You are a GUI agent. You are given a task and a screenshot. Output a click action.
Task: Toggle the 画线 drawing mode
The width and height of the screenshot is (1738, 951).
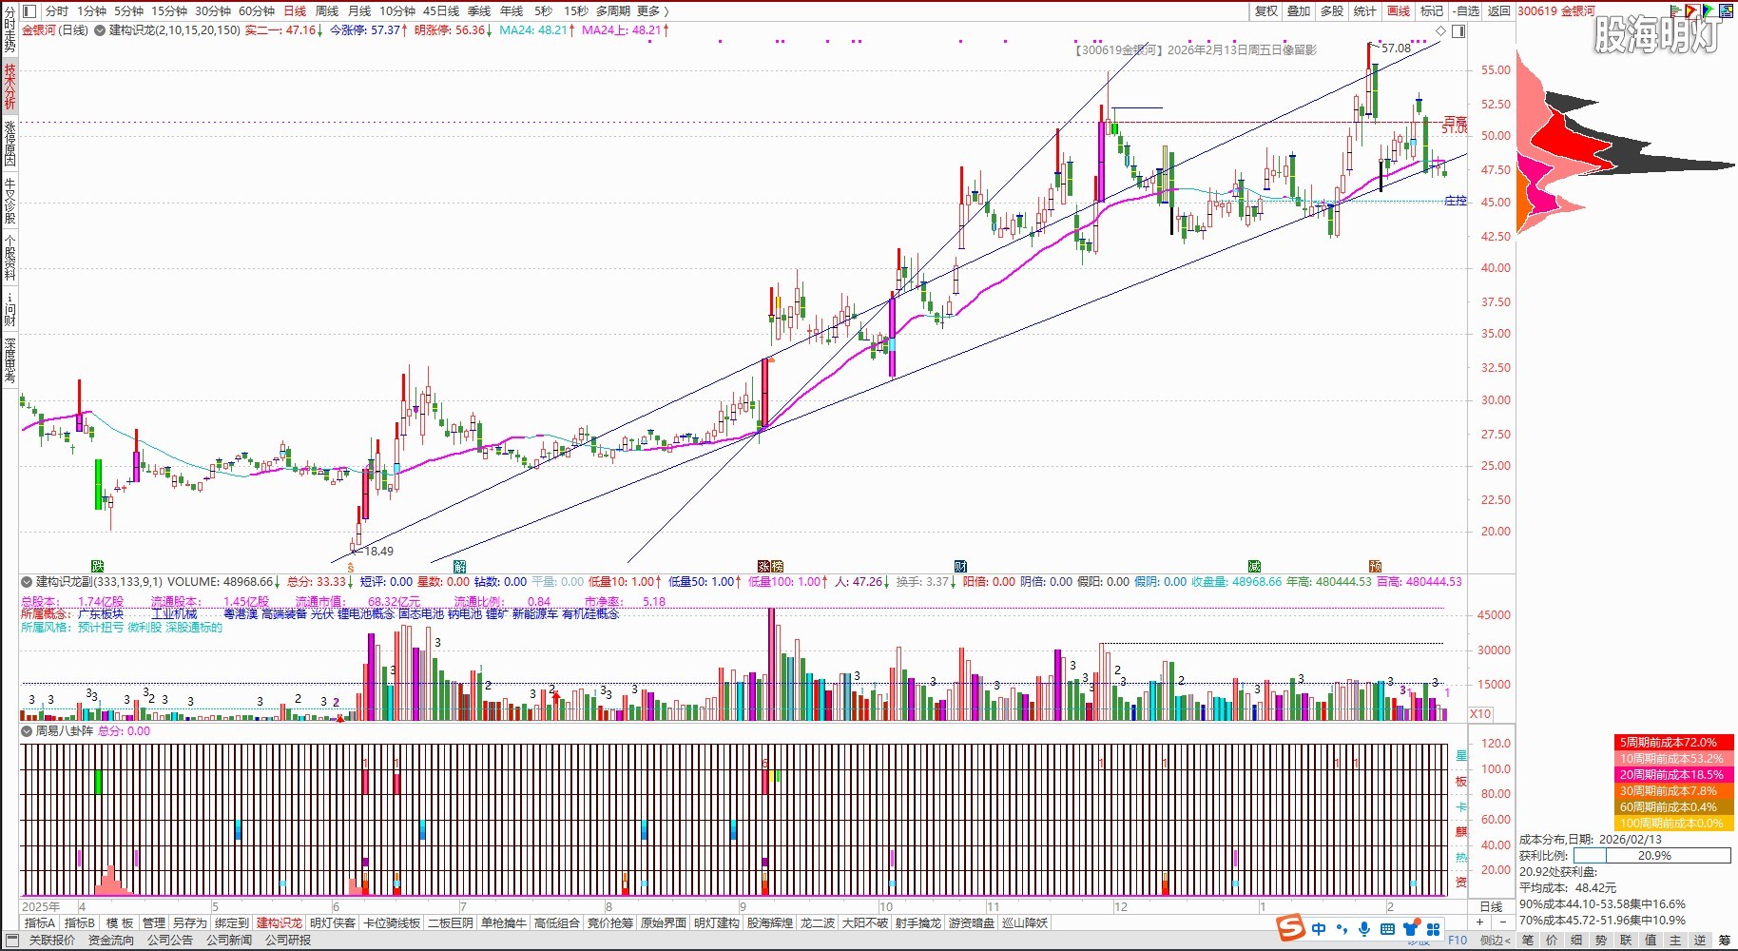[x=1399, y=11]
